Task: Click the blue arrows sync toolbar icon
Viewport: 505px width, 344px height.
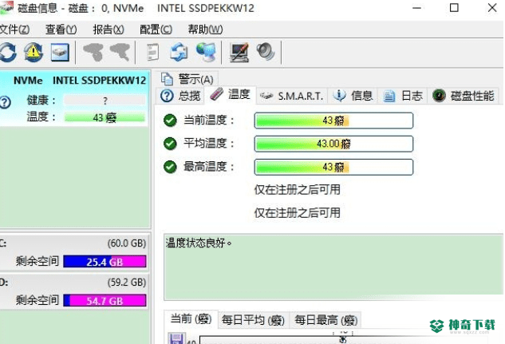Action: pyautogui.click(x=179, y=52)
